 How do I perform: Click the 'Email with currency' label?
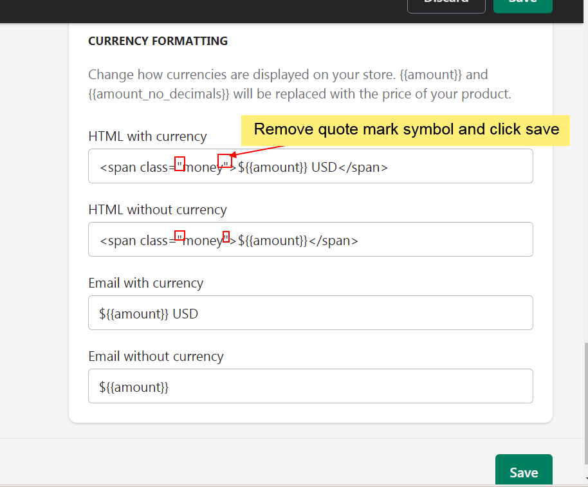click(x=145, y=283)
